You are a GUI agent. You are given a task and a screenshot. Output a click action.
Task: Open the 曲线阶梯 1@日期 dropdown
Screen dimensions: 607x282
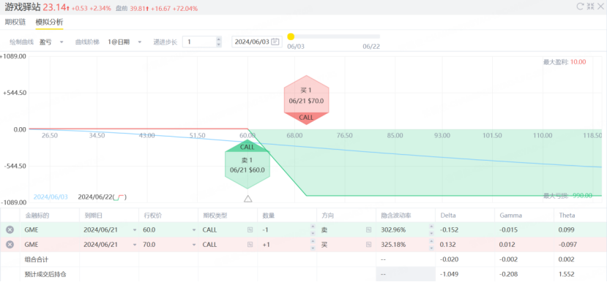click(x=124, y=42)
